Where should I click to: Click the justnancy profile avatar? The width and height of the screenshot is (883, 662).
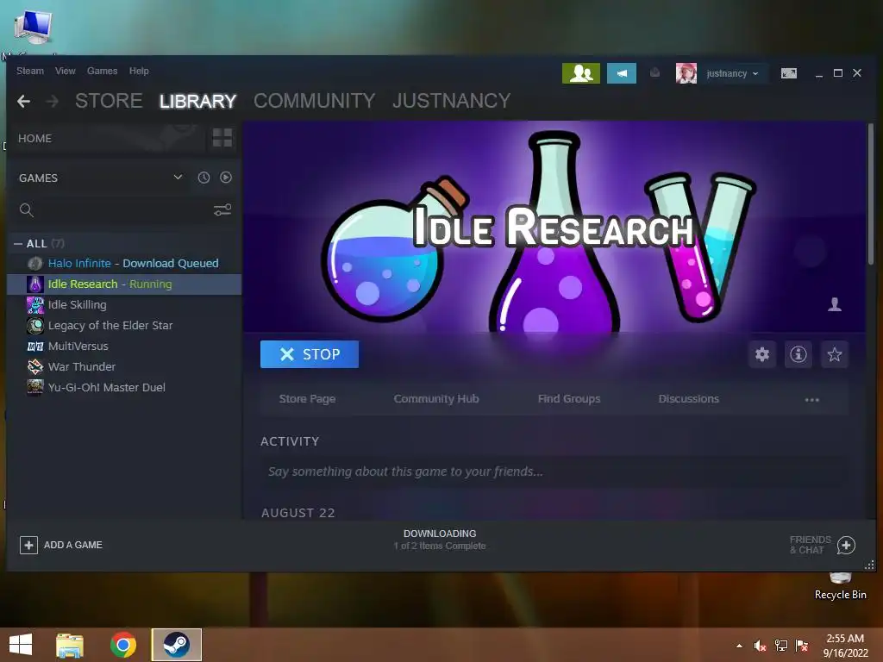point(686,73)
